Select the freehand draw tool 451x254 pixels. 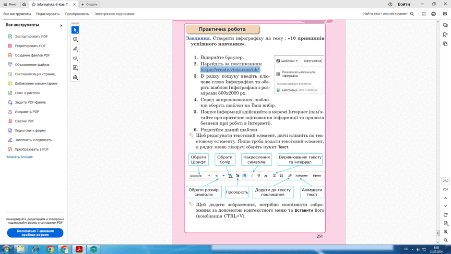point(75,59)
